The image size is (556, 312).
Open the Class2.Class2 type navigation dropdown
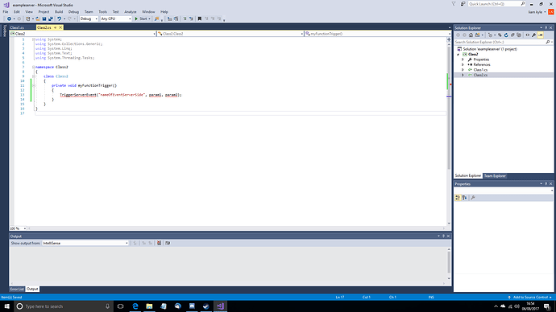coord(230,34)
